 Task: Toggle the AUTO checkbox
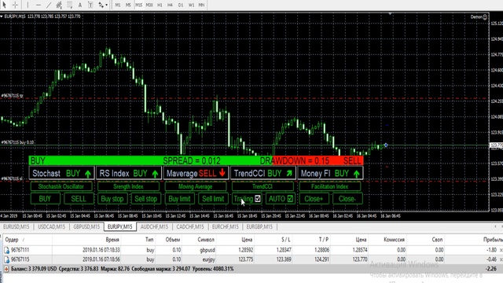290,199
